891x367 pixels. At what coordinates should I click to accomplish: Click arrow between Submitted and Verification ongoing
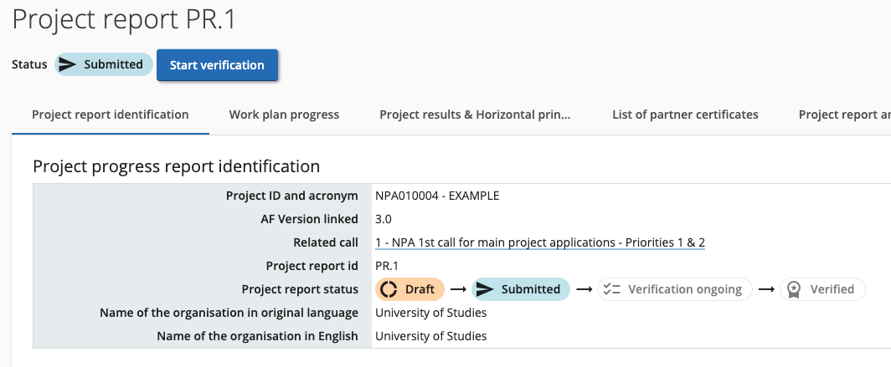click(584, 289)
